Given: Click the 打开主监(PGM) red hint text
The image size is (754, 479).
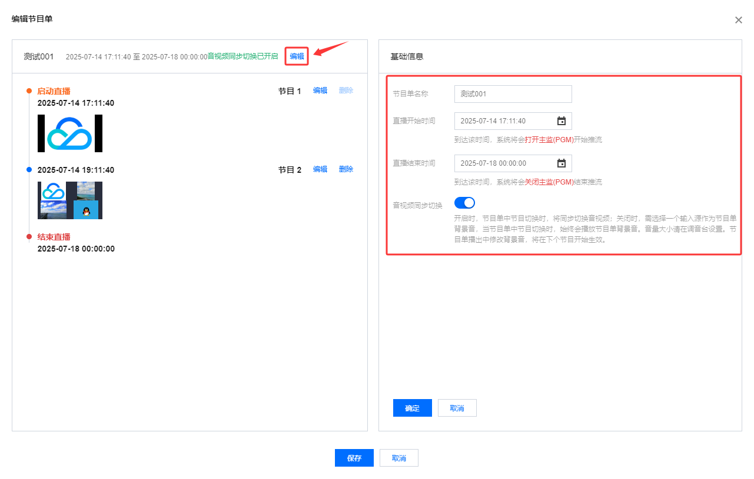Looking at the screenshot, I should 549,140.
